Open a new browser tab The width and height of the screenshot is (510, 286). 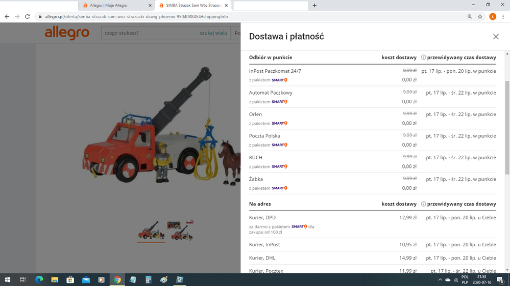[314, 5]
